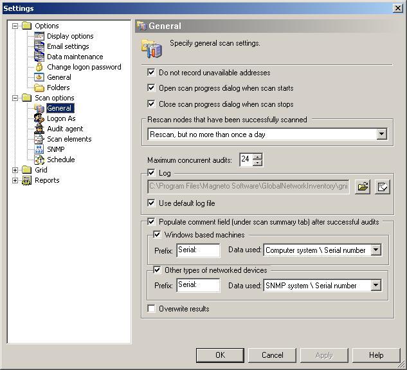Viewport: 407px width, 370px height.
Task: Open the Rescan nodes dropdown
Action: pyautogui.click(x=381, y=134)
